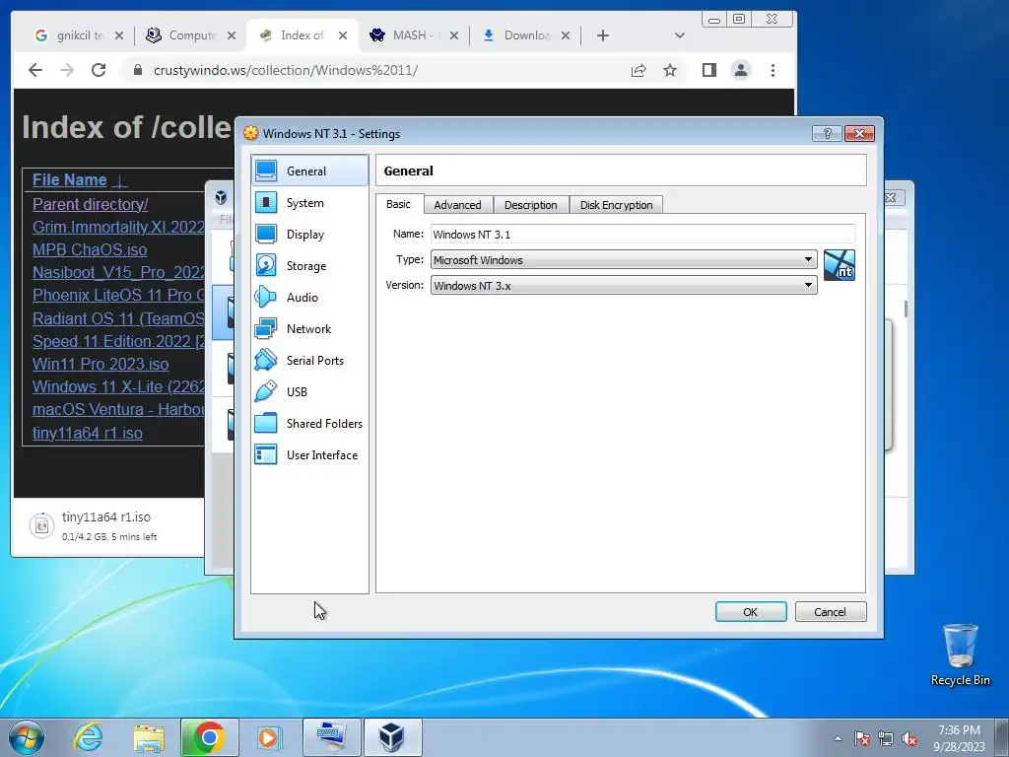Switch to VirtualBox in the taskbar
This screenshot has height=757, width=1009.
pyautogui.click(x=392, y=737)
